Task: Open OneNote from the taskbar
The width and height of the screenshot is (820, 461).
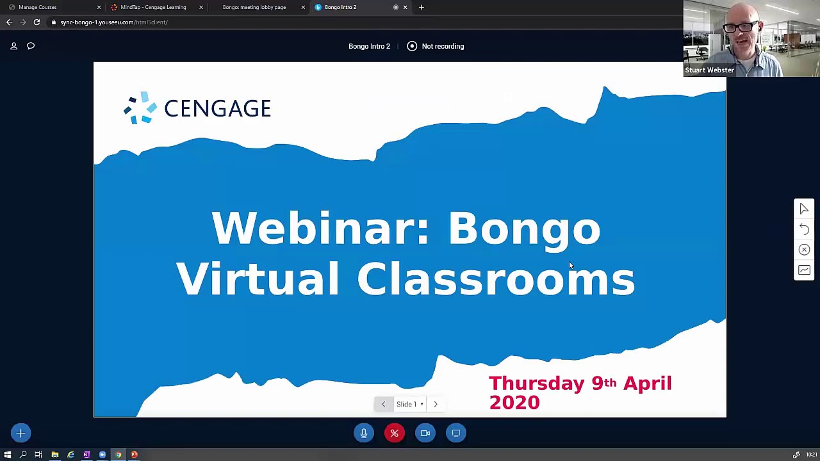Action: coord(86,455)
